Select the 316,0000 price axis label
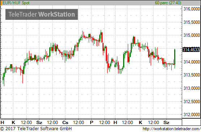 click(192, 9)
